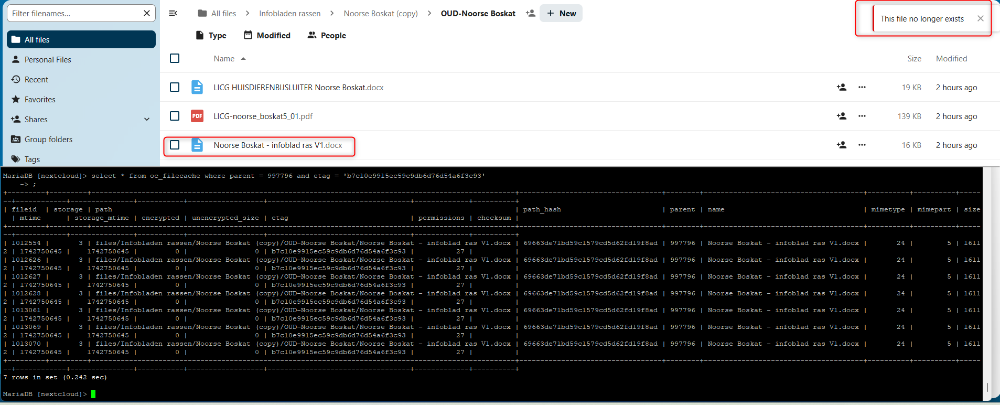Click in the Filter filenames input
Screen dimensions: 1000x405
pyautogui.click(x=73, y=13)
